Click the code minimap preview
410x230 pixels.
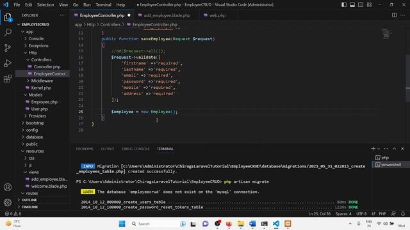click(386, 33)
